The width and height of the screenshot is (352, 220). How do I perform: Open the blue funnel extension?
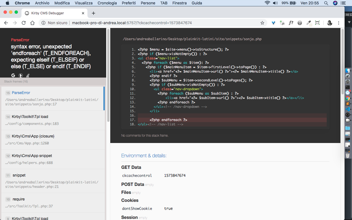(274, 23)
